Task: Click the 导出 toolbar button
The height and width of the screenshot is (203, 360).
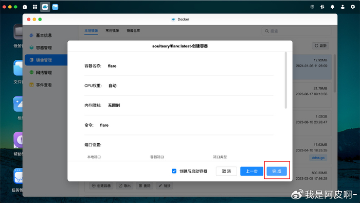Action: (124, 186)
